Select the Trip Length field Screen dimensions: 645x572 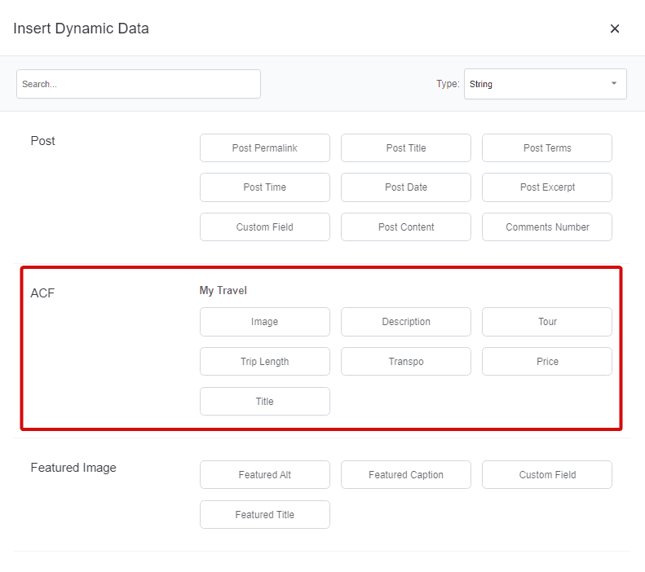tap(264, 362)
